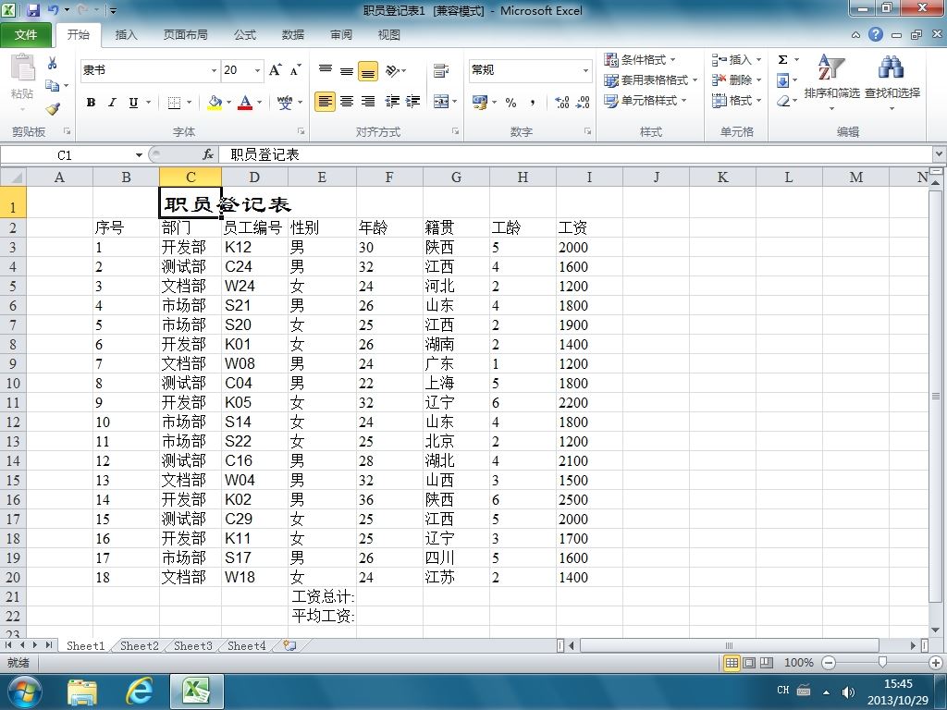Click the orientation text angle icon
The width and height of the screenshot is (947, 710).
click(x=392, y=70)
